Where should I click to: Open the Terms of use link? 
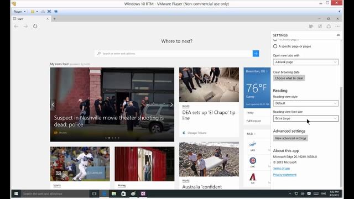(x=282, y=168)
